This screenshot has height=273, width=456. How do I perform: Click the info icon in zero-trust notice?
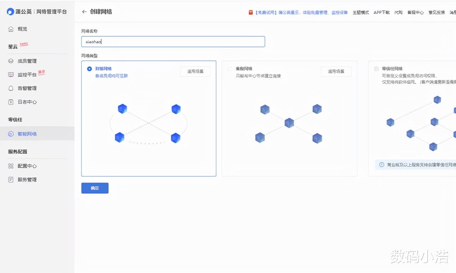(382, 165)
